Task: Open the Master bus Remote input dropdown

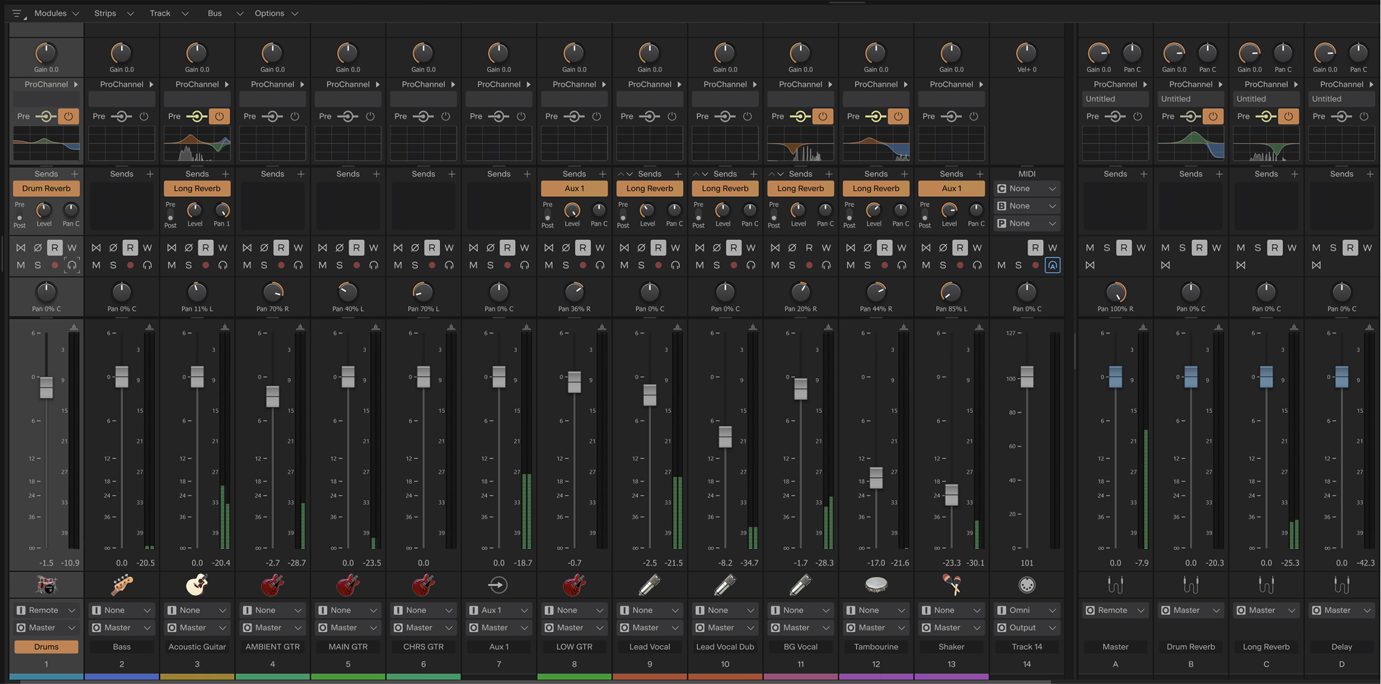Action: [1115, 610]
